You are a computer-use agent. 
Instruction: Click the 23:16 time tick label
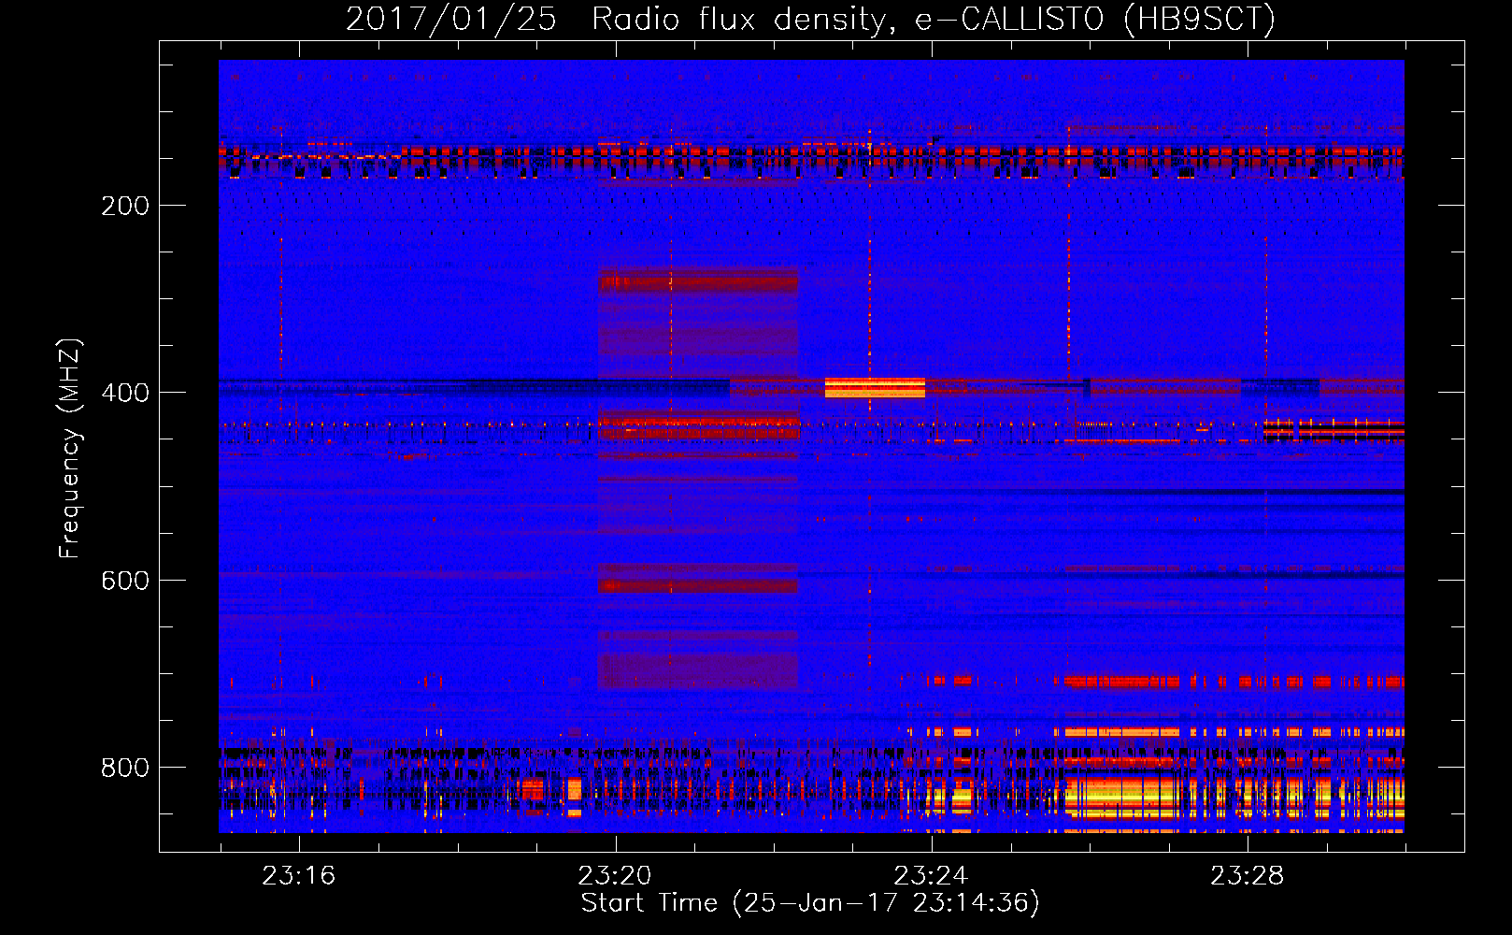point(298,875)
